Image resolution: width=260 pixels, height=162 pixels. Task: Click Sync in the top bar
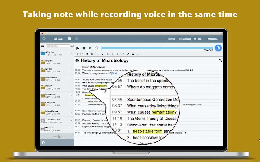[171, 39]
